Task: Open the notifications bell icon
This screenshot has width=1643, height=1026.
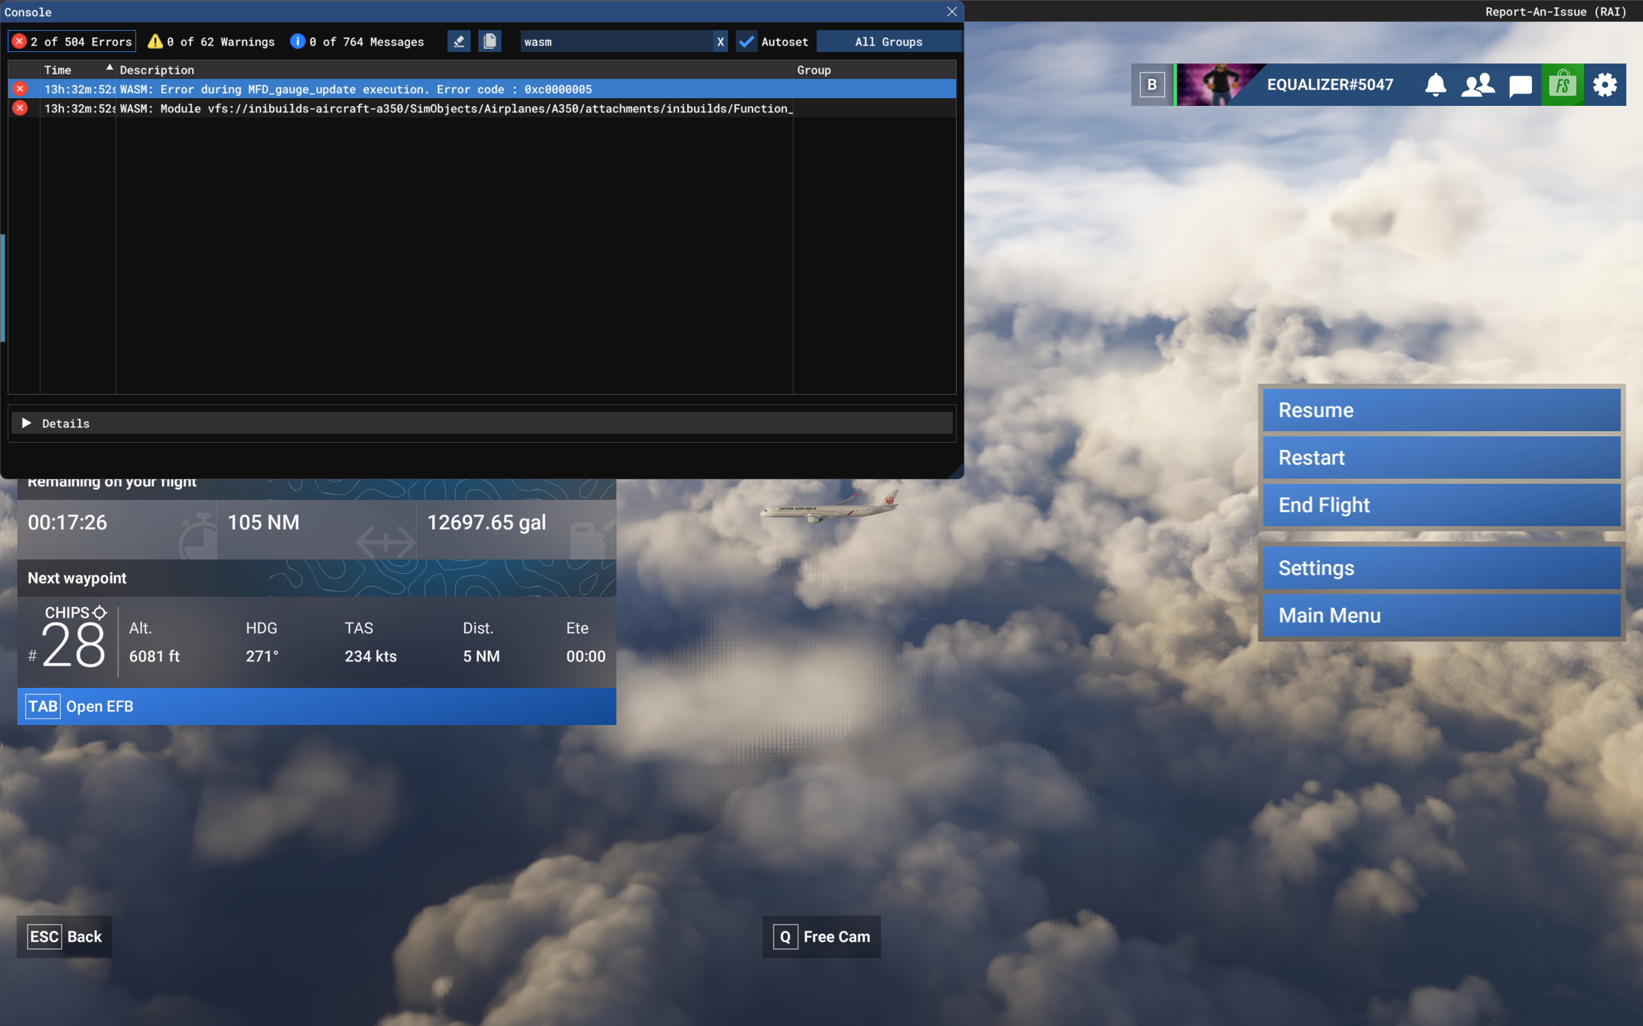Action: click(1434, 85)
